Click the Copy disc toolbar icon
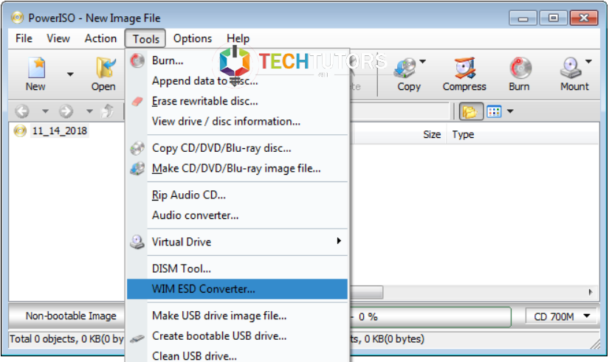The width and height of the screenshot is (609, 362). 405,69
